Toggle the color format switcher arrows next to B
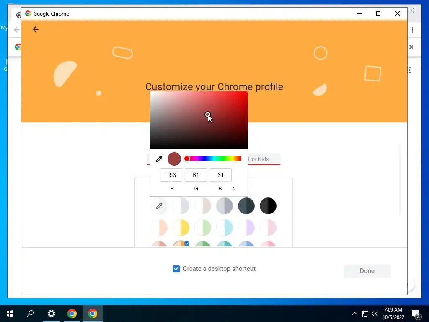This screenshot has height=322, width=429. pos(233,188)
